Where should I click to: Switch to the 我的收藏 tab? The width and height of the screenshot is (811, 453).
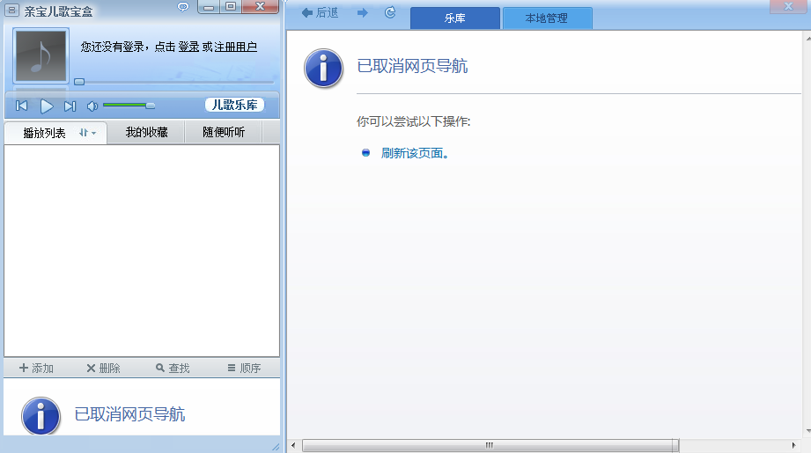146,132
